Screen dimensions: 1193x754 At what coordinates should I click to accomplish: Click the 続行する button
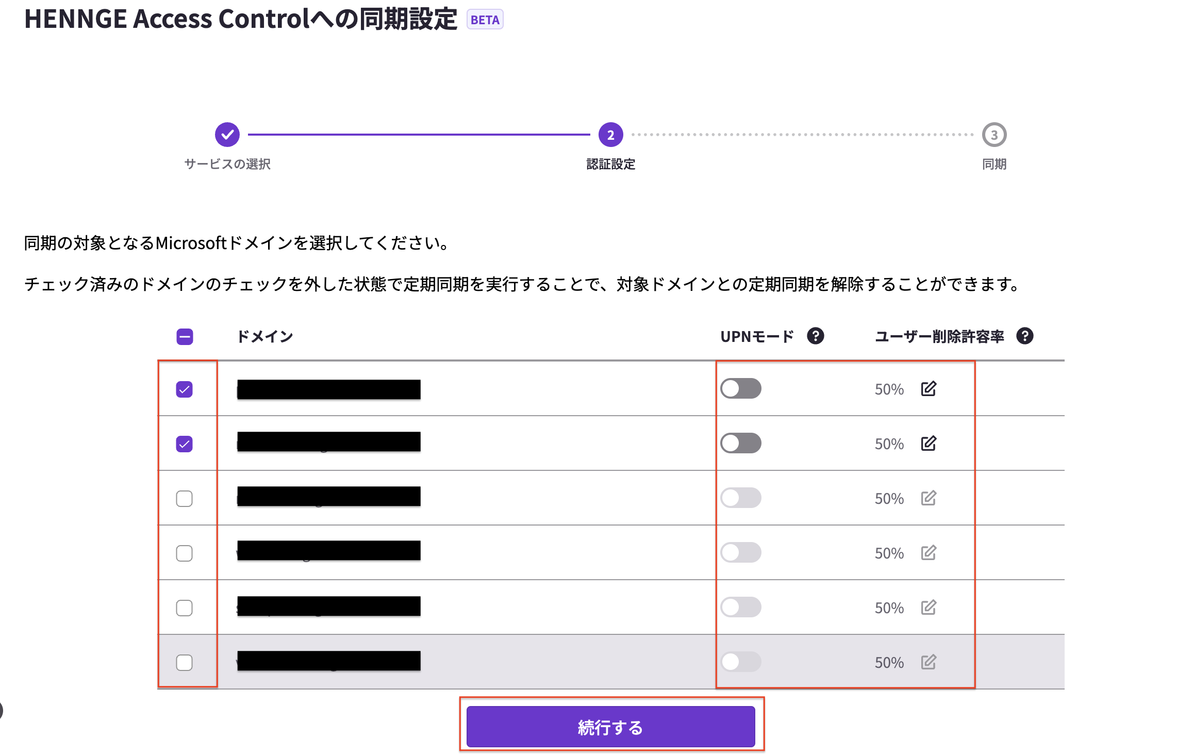(x=610, y=727)
